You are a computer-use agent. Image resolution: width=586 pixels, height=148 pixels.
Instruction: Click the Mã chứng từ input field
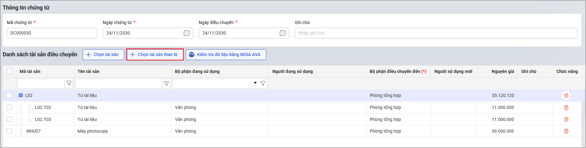tap(52, 33)
